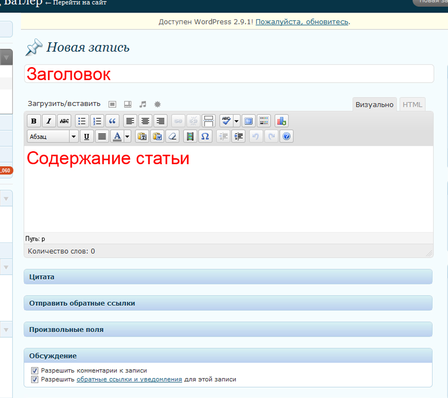Click the Заголовок title input field
This screenshot has width=448, height=398.
point(229,74)
